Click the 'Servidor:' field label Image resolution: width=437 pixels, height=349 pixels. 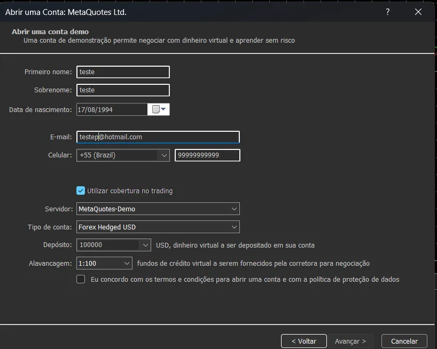(x=59, y=209)
